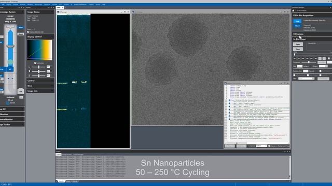Open the Help menu
Screen dimensions: 332x186
click(x=104, y=5)
